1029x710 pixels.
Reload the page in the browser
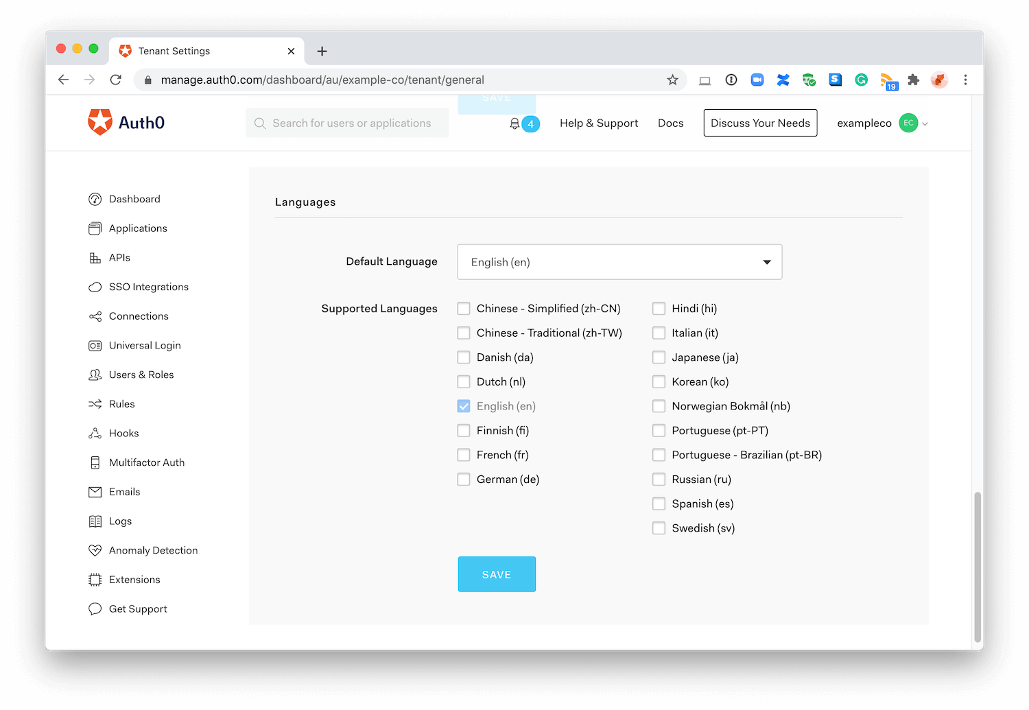pos(116,80)
